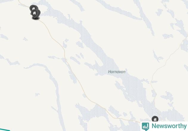Select the front house marker in the cluster
The height and width of the screenshot is (131, 188).
[x=34, y=13]
